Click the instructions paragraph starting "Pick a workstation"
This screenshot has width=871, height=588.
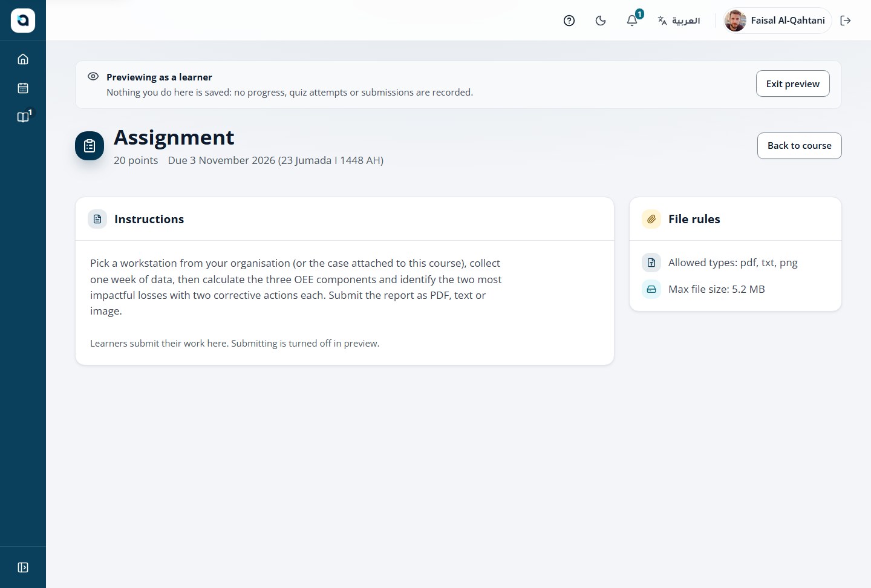point(296,287)
